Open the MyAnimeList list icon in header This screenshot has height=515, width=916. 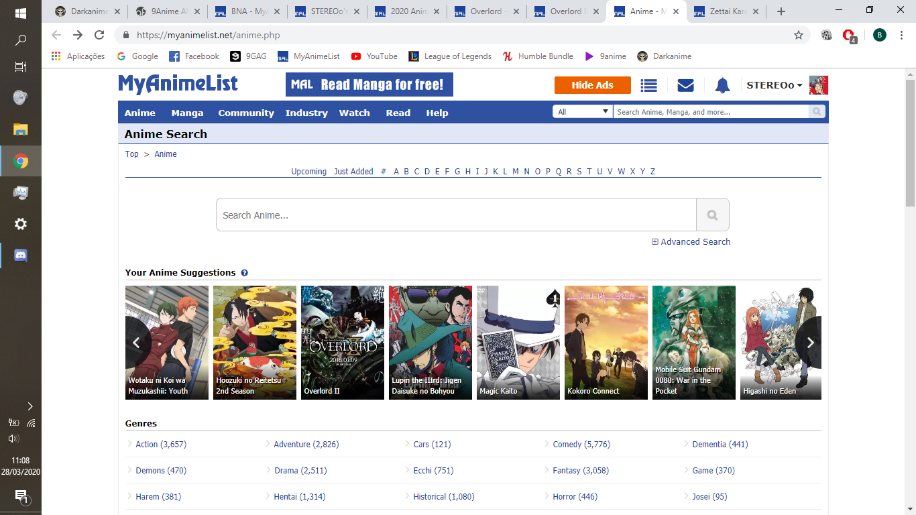(x=648, y=85)
